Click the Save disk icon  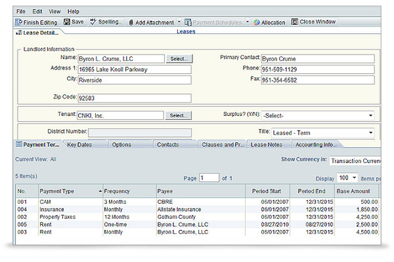click(67, 22)
